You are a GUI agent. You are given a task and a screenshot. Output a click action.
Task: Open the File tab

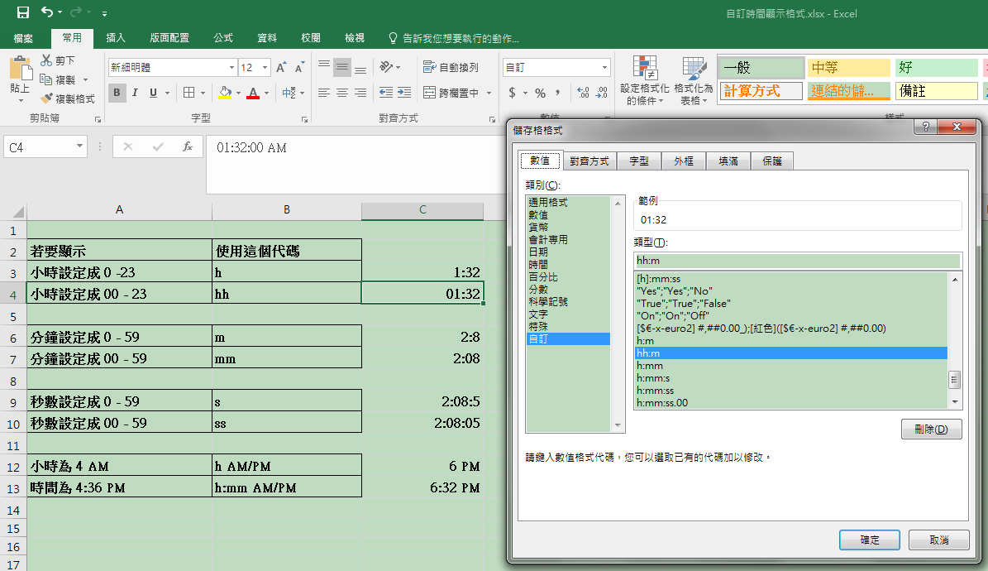coord(23,39)
